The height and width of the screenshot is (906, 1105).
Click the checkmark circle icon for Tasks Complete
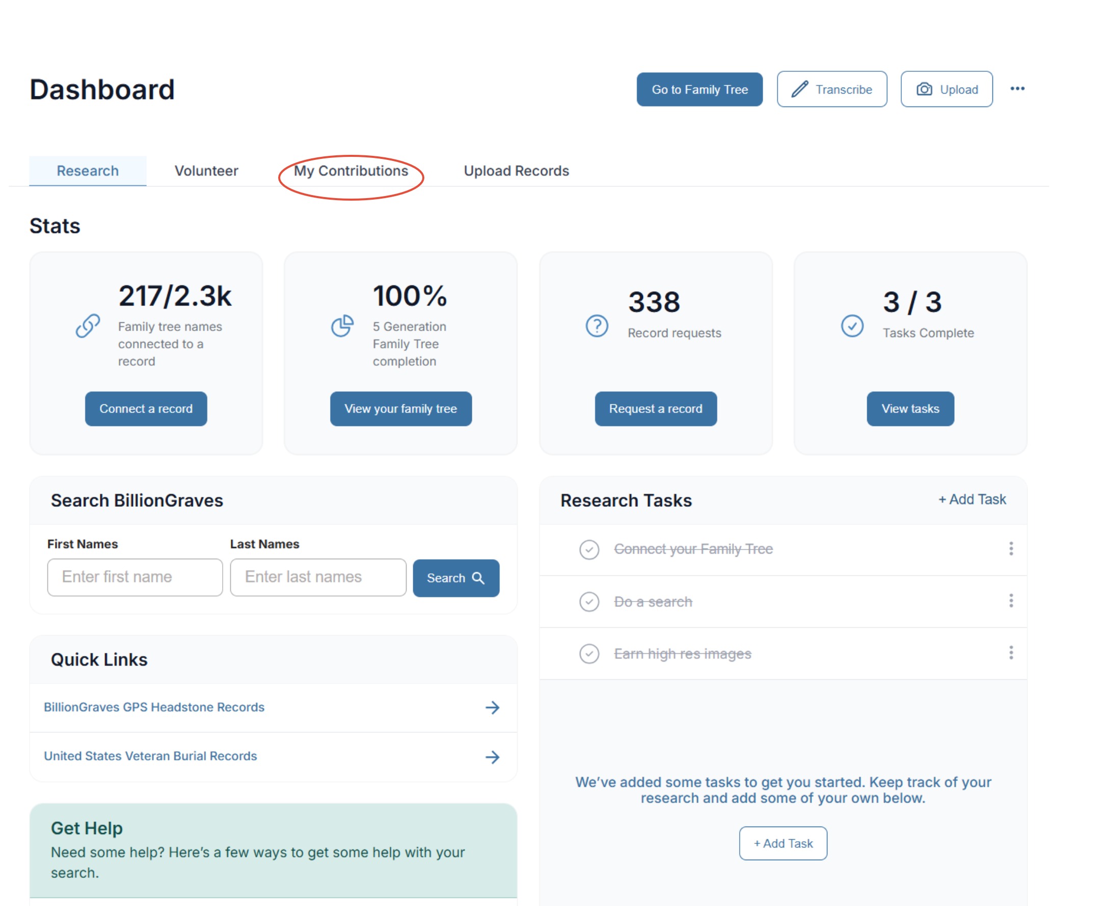[x=852, y=326]
